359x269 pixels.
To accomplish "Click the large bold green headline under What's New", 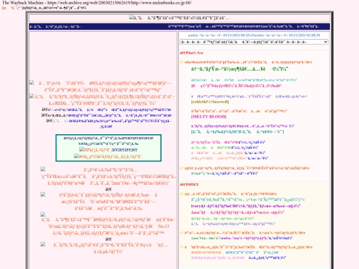I will click(x=239, y=69).
